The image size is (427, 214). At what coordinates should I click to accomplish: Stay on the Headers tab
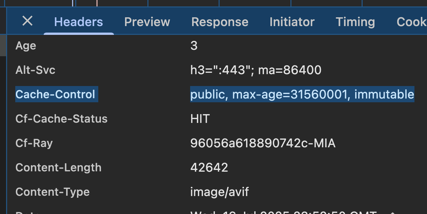[x=78, y=22]
